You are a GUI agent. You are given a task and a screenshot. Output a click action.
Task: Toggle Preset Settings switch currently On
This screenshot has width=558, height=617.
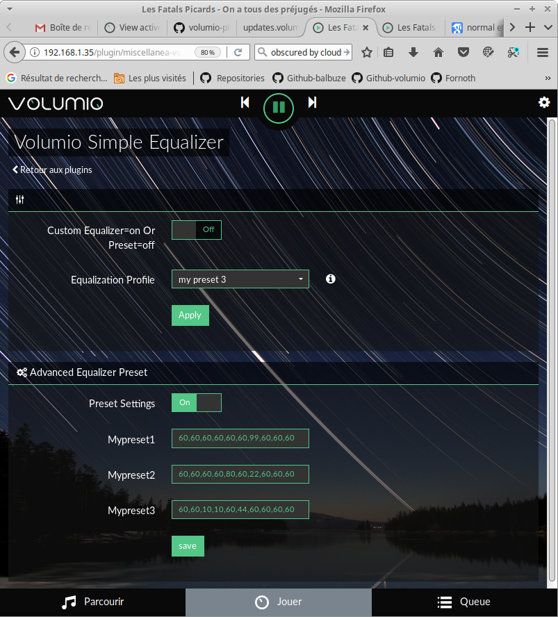tap(197, 402)
